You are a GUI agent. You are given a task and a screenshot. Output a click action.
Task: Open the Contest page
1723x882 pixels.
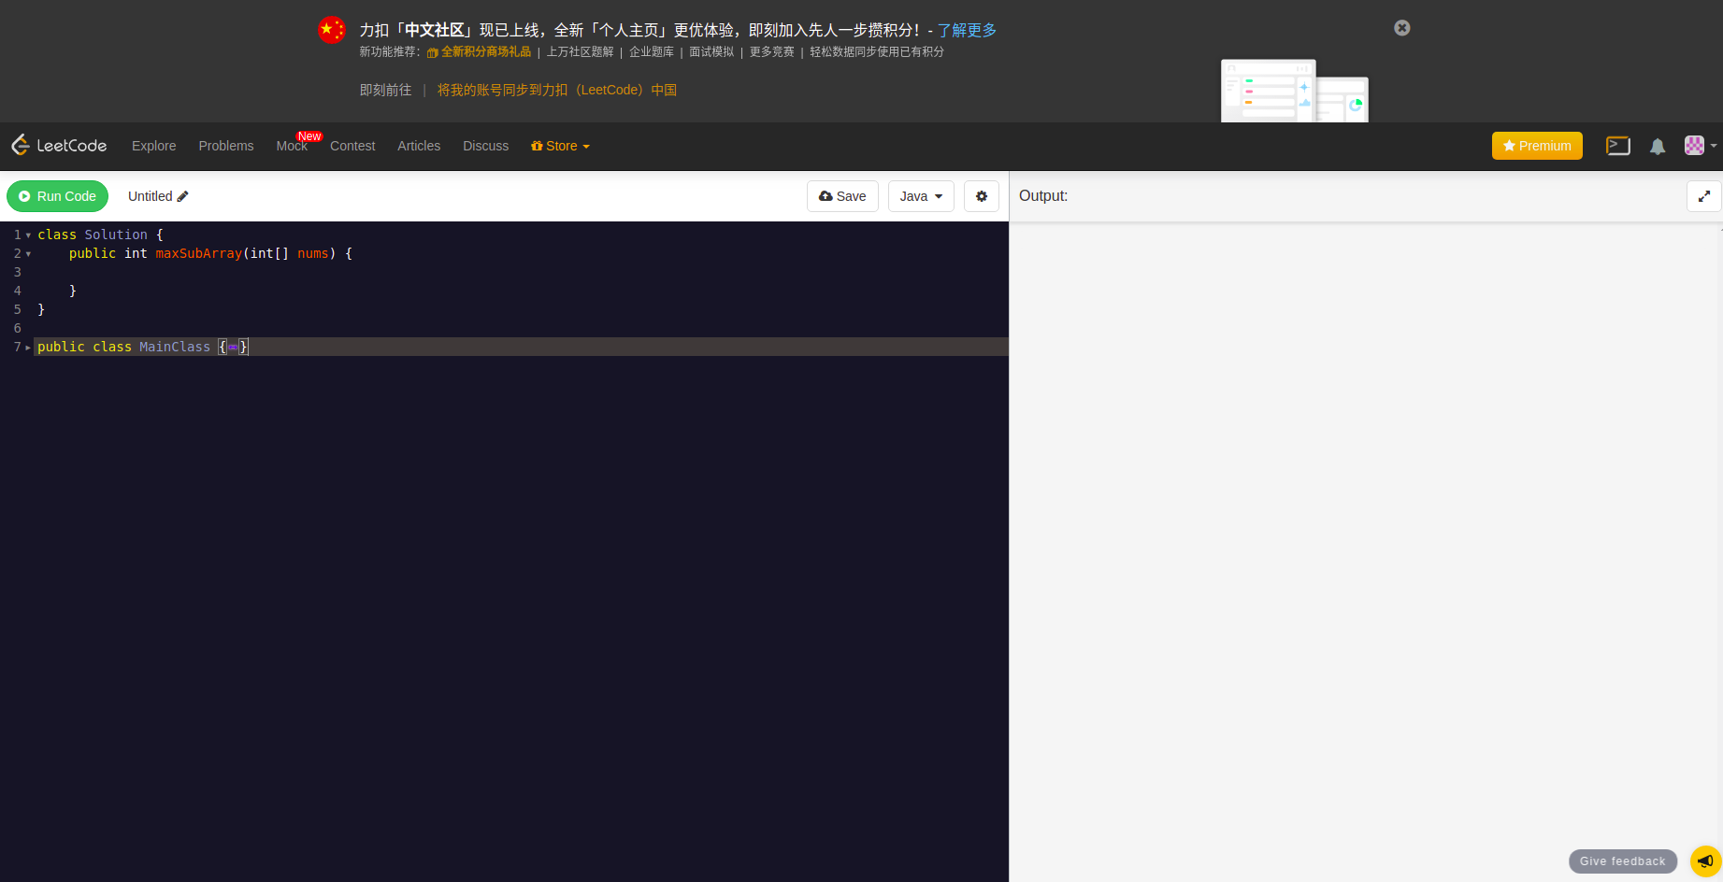[x=352, y=146]
